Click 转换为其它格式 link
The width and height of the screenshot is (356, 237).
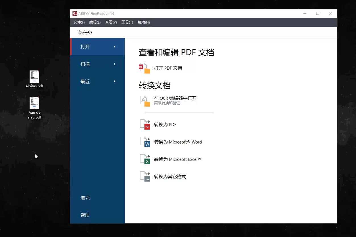click(170, 176)
